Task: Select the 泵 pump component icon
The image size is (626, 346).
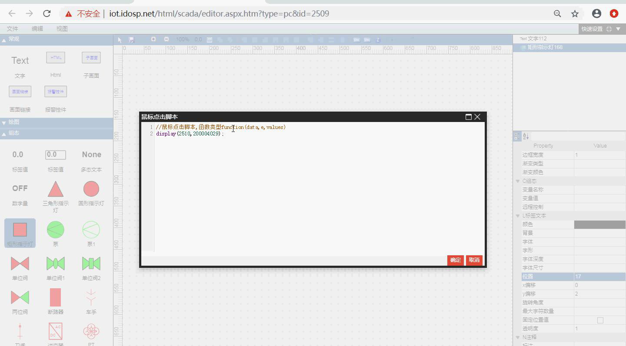Action: (x=56, y=230)
